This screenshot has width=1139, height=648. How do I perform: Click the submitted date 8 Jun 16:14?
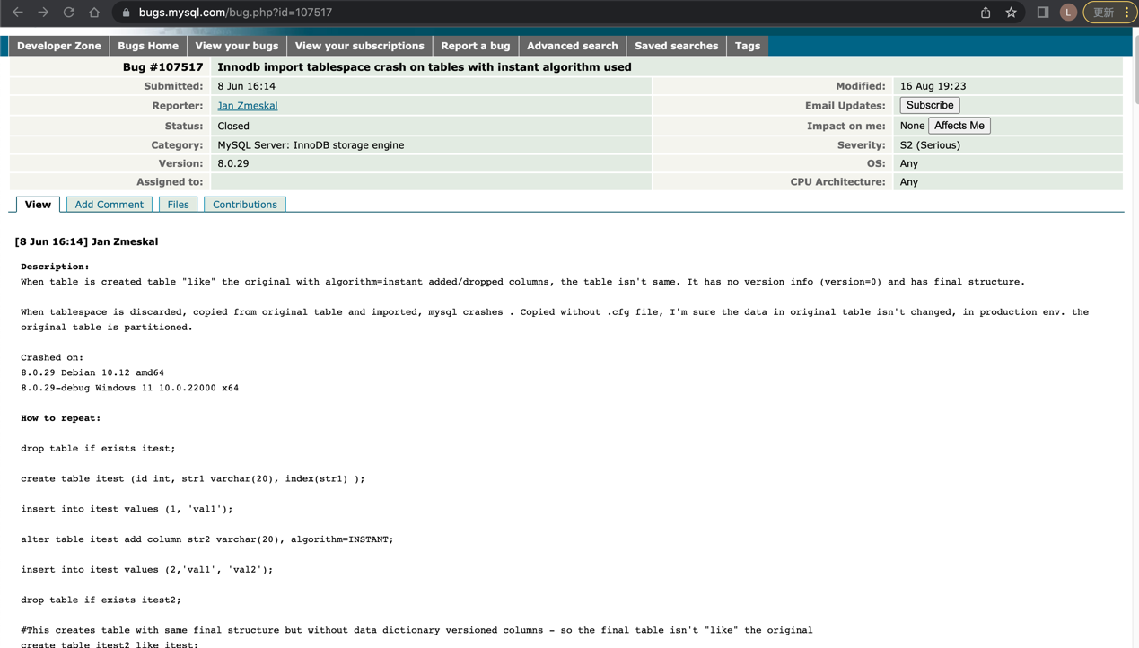247,86
